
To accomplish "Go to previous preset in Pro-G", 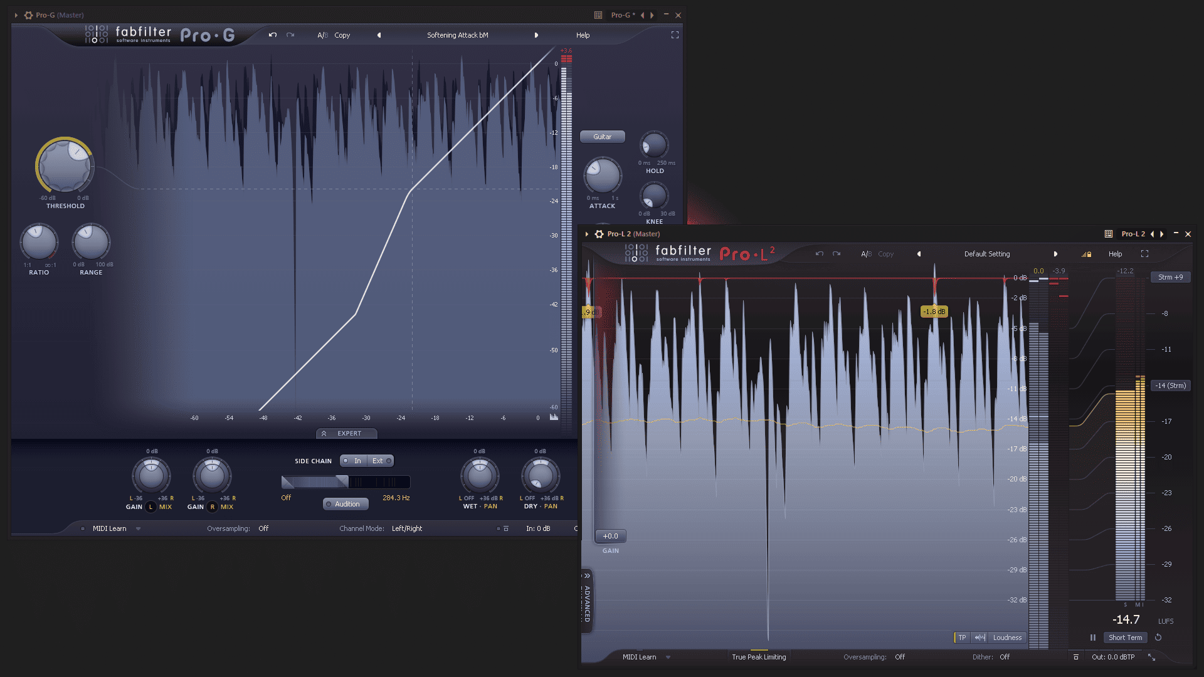I will click(x=379, y=35).
